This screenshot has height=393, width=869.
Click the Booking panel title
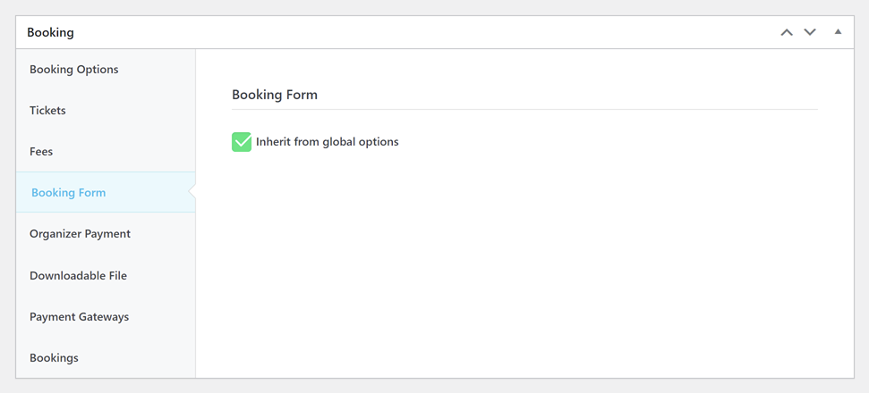pos(50,32)
